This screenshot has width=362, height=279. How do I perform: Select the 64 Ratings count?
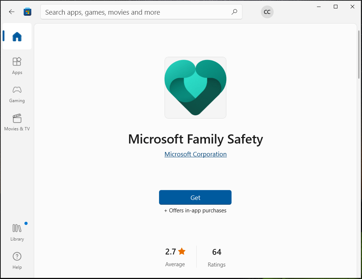217,257
